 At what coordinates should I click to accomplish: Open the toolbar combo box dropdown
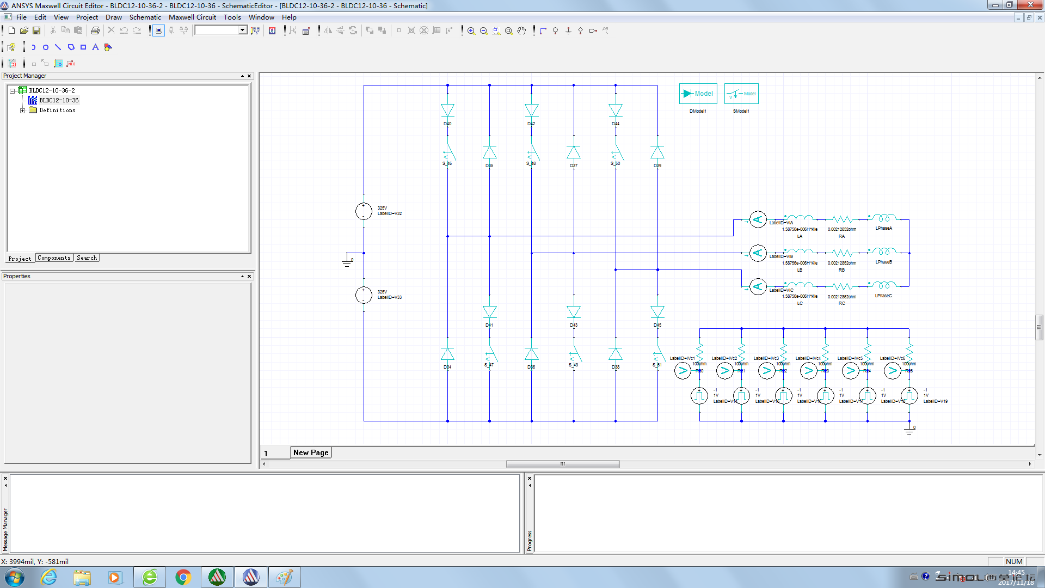click(243, 30)
